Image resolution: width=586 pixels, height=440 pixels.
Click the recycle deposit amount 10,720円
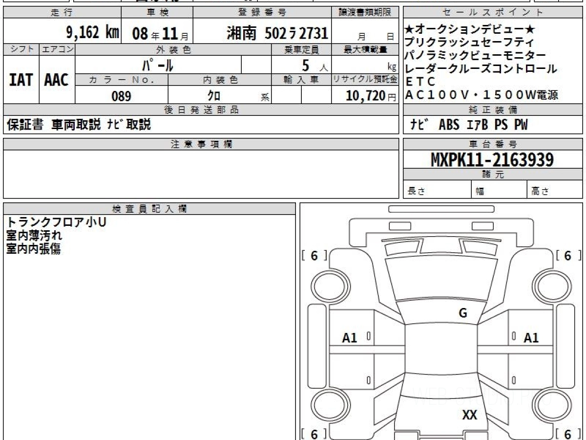(x=364, y=96)
